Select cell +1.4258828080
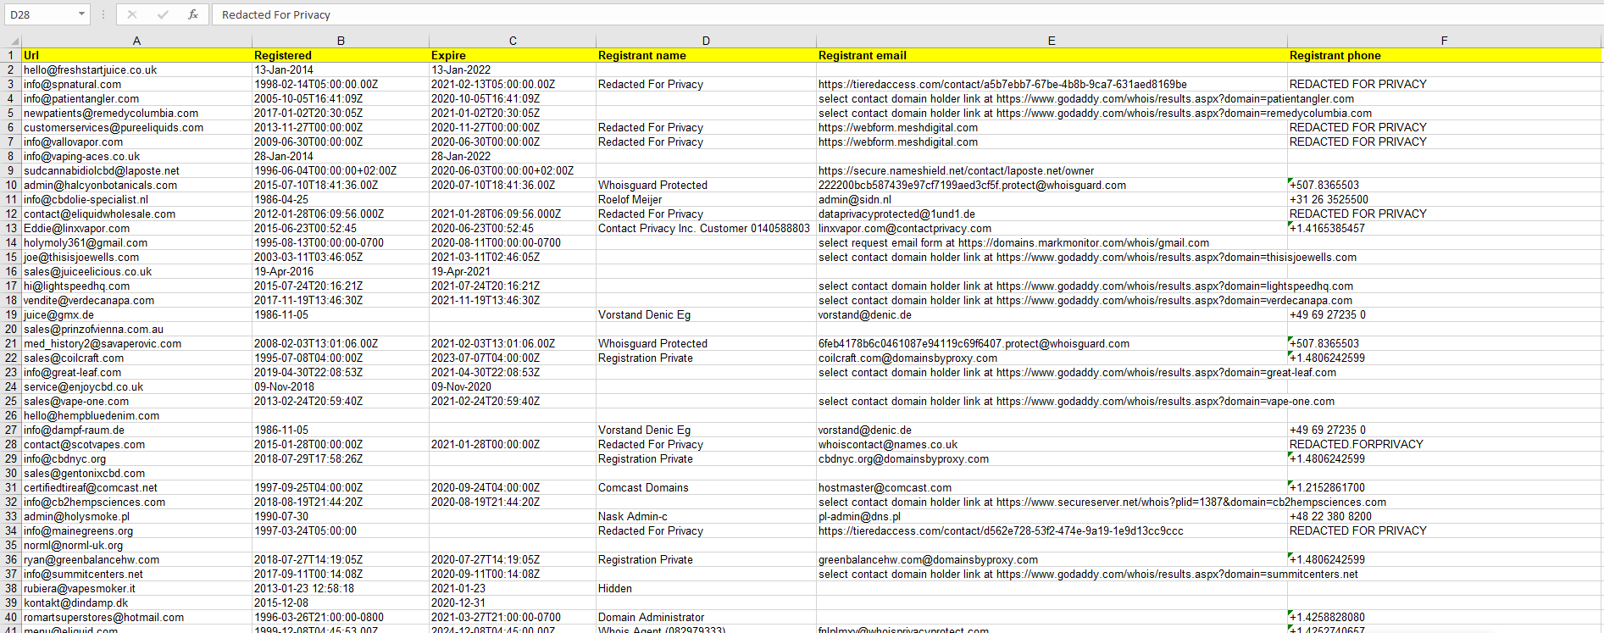 click(1445, 617)
